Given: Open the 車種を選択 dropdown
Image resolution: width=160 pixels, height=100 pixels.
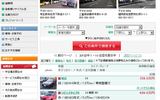Looking at the screenshot, I should pos(71,33).
